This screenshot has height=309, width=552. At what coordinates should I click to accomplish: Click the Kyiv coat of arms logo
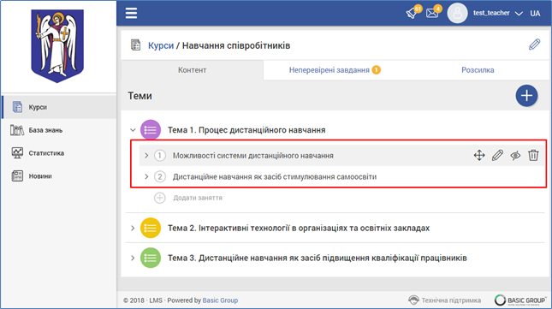point(57,46)
